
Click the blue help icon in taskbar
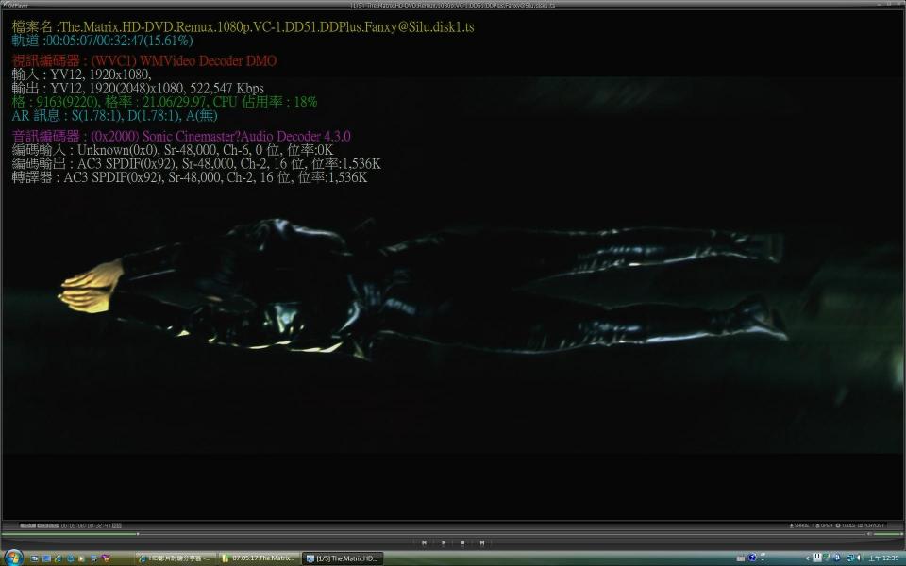click(751, 558)
